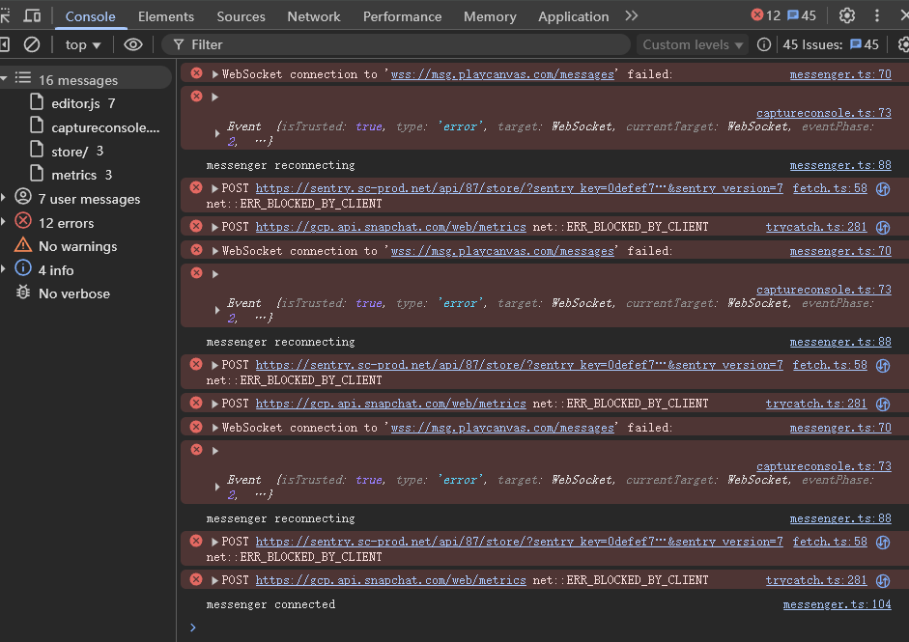The height and width of the screenshot is (642, 909).
Task: Switch to the Network tab
Action: coord(314,16)
